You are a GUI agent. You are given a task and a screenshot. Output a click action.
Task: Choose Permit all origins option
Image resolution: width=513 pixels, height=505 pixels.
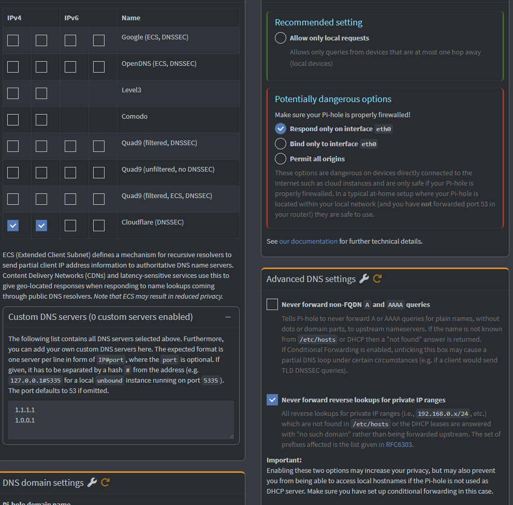tap(281, 159)
